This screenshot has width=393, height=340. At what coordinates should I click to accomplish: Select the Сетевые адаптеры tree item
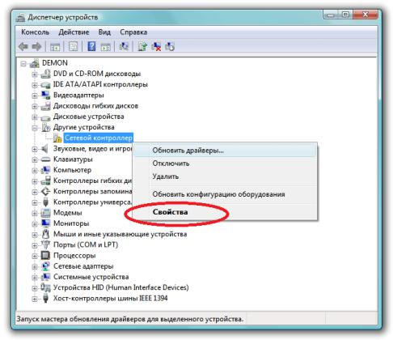83,266
